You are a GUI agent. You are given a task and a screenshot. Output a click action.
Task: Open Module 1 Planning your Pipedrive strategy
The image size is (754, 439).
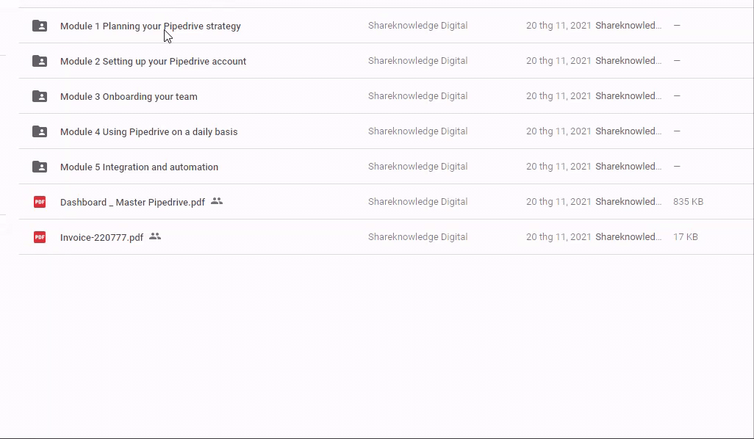click(150, 26)
